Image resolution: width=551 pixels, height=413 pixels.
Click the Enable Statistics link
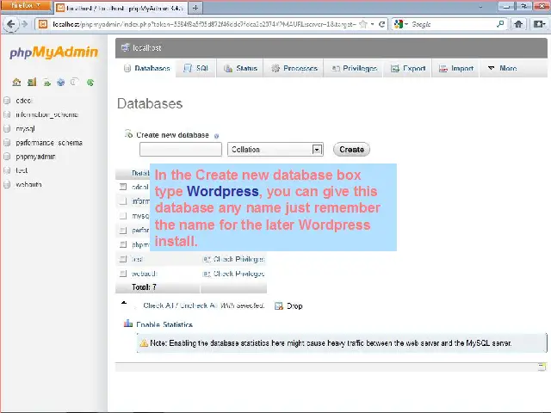click(x=164, y=324)
